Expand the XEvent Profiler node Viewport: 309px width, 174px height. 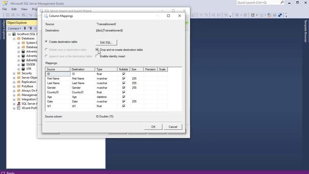(14, 108)
